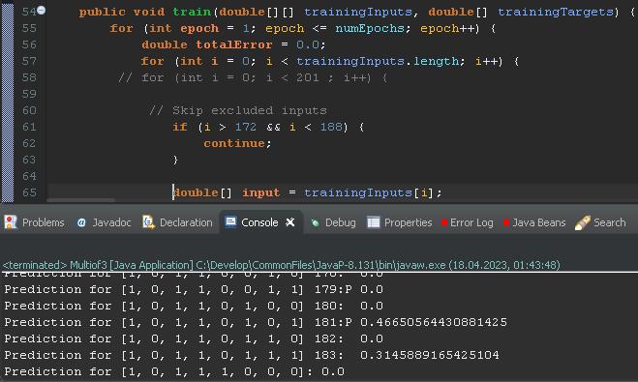Click the Javadoc @ icon
Image resolution: width=638 pixels, height=382 pixels.
coord(81,222)
